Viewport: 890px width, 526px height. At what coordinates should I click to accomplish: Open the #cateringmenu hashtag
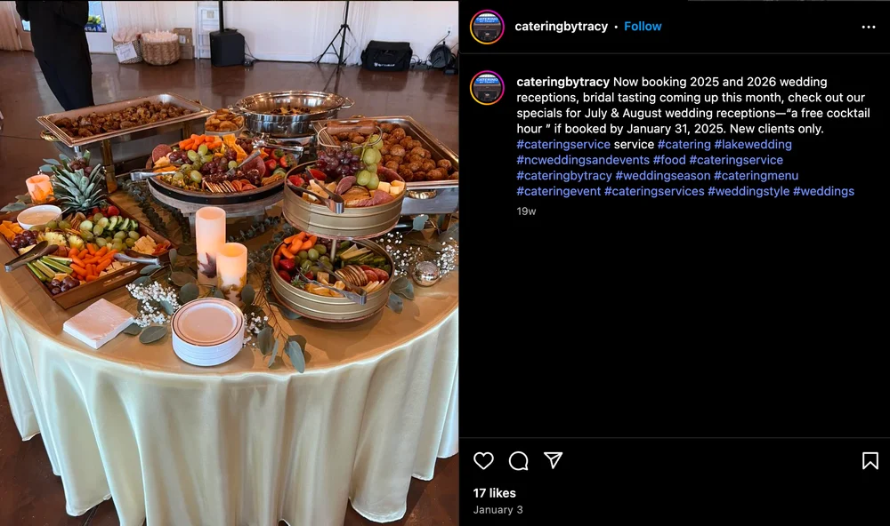pyautogui.click(x=756, y=175)
